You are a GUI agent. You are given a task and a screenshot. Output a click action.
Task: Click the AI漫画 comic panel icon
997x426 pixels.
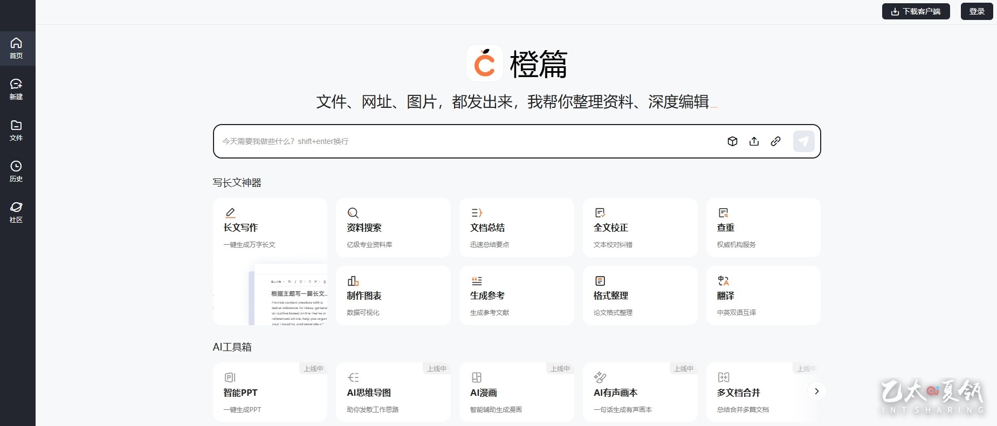(x=477, y=377)
